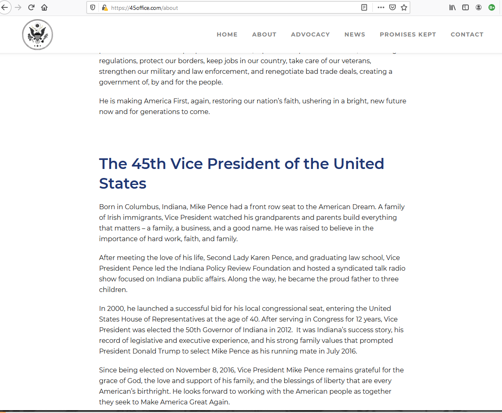Open the Firefox account icon
Screen dimensions: 502x413
tap(479, 7)
